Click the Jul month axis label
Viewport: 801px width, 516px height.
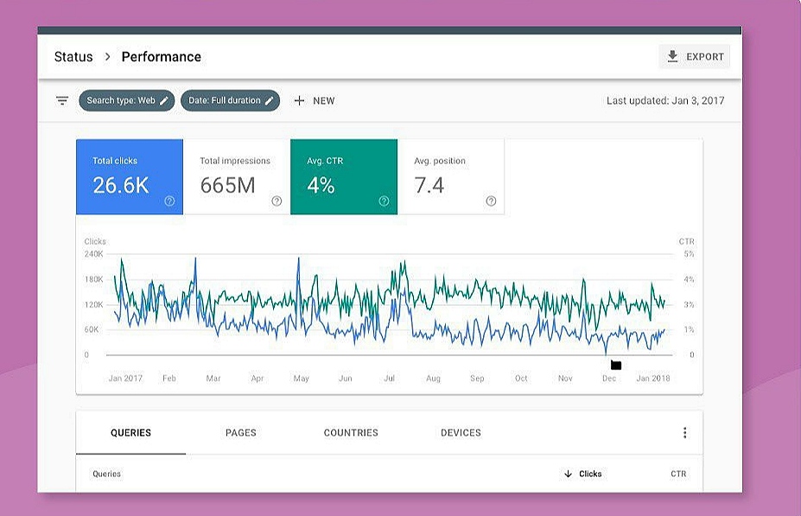click(x=389, y=378)
